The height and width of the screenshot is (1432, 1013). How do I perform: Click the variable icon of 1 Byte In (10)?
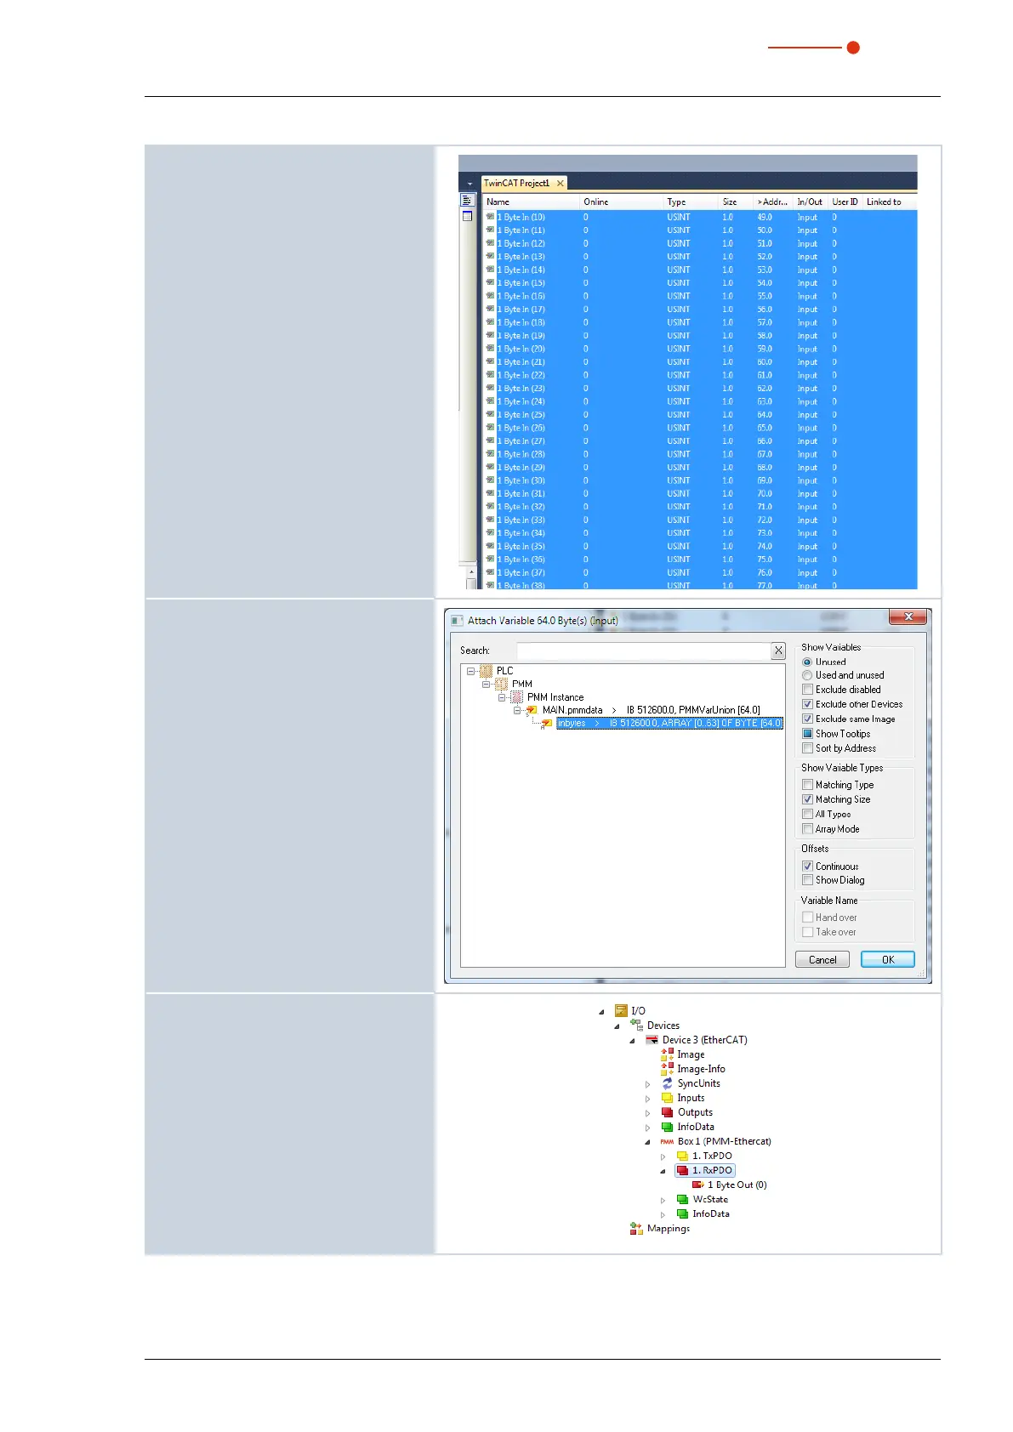(491, 217)
